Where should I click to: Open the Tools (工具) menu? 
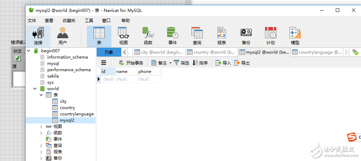pos(89,21)
